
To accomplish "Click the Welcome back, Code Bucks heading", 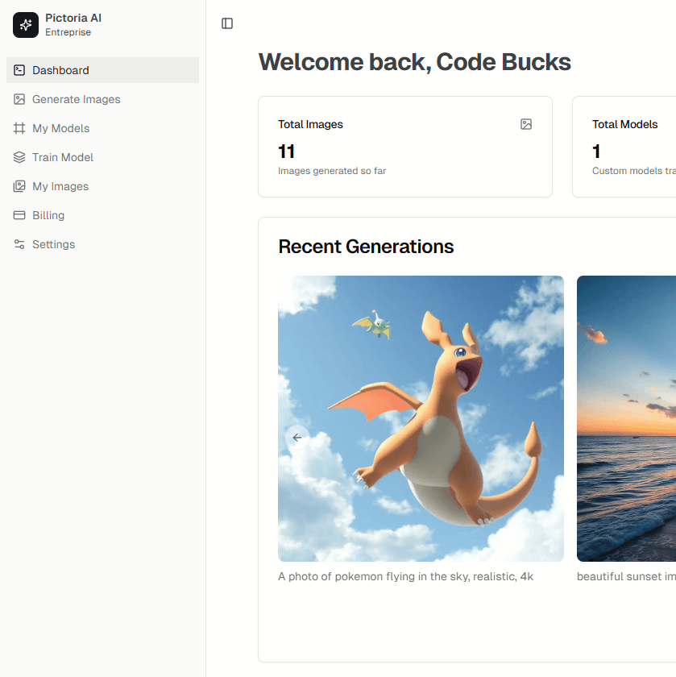I will tap(414, 62).
